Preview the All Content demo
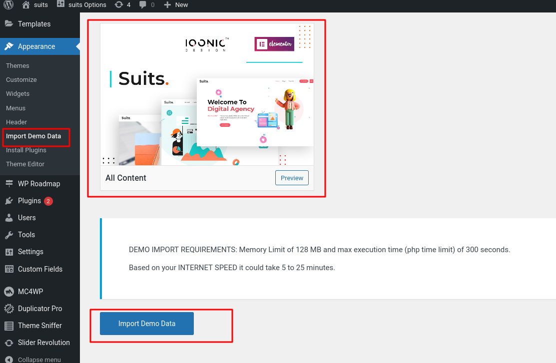The height and width of the screenshot is (363, 556). point(292,178)
